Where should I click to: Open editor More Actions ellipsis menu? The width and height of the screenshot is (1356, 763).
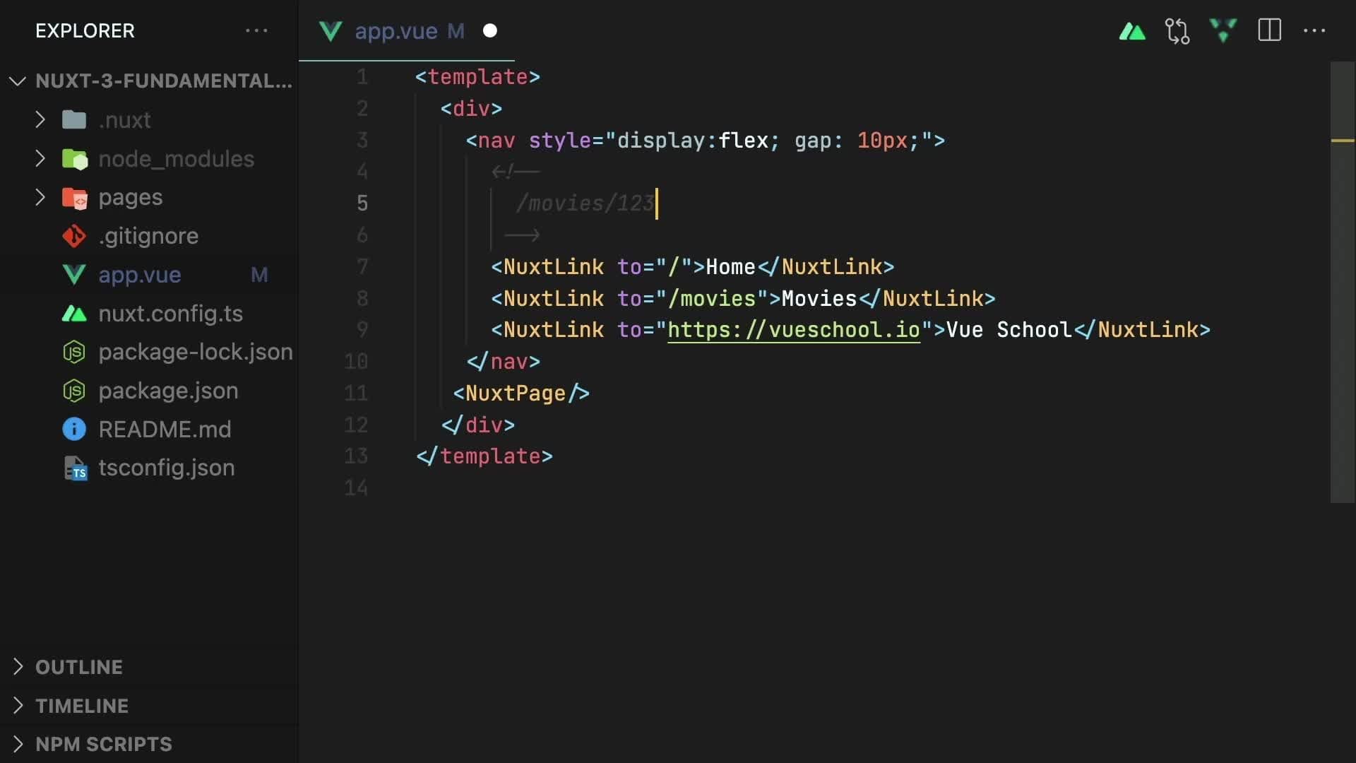[x=1314, y=31]
